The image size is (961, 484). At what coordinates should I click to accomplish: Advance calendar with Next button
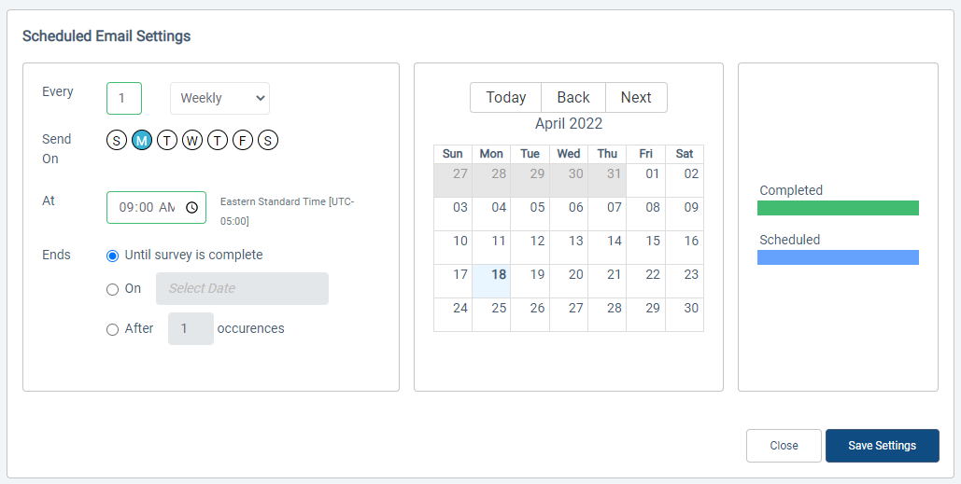(636, 98)
